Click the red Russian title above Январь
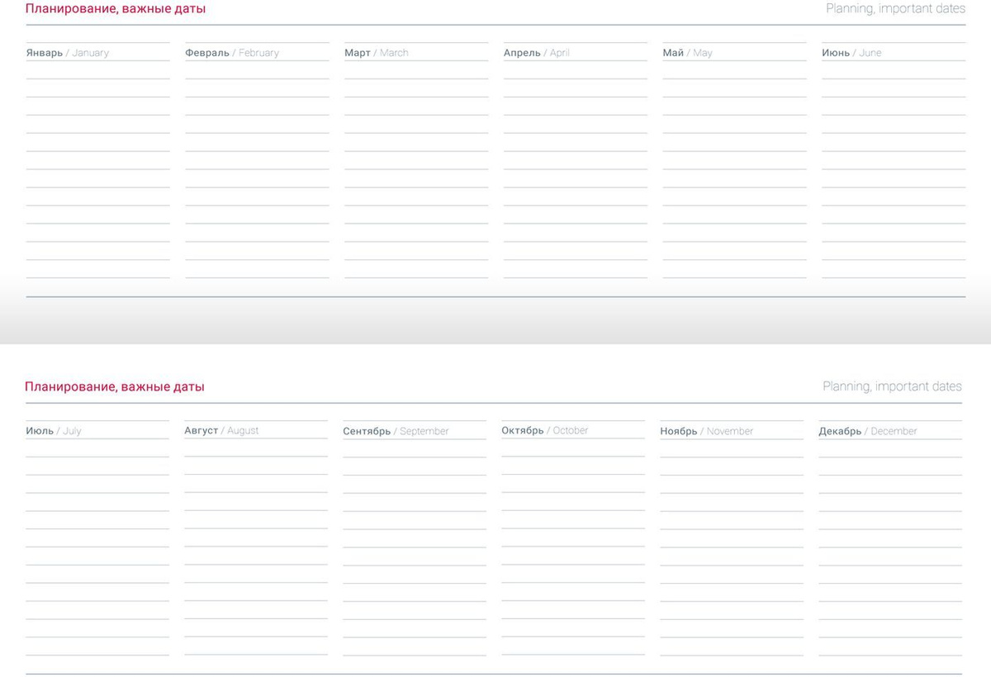Viewport: 991px width, 677px height. [x=116, y=9]
